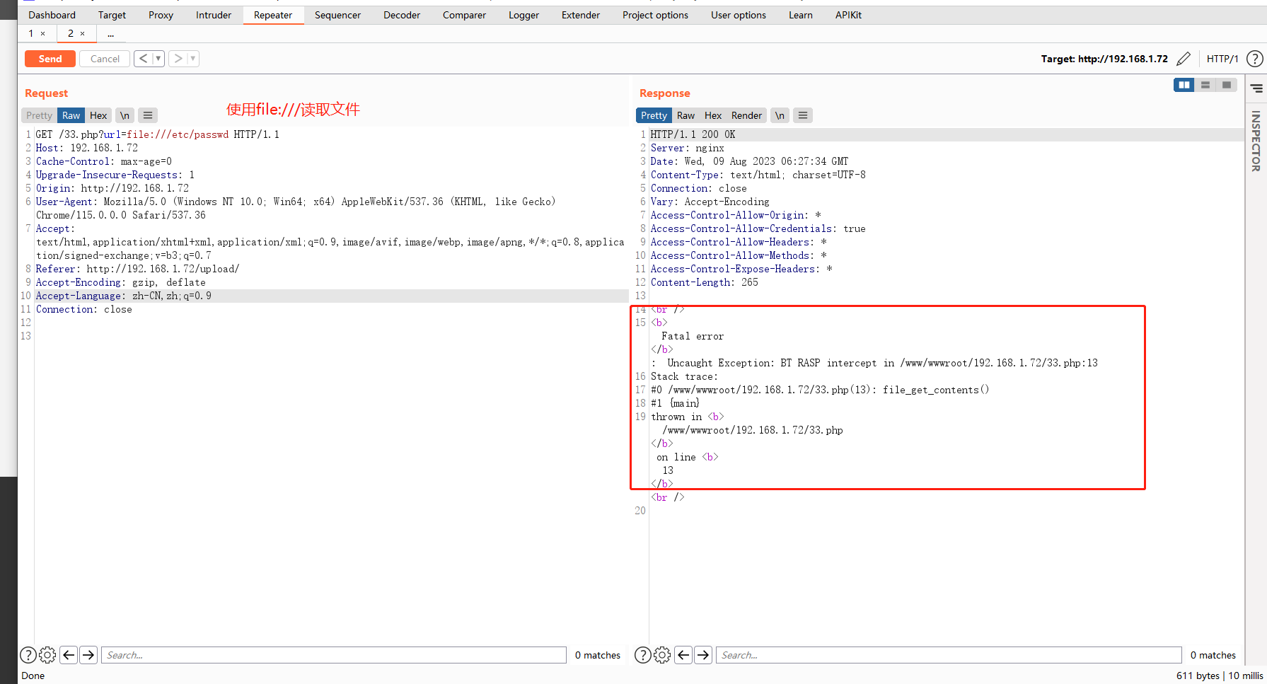
Task: Choose combined tabbed layout icon
Action: click(1227, 85)
